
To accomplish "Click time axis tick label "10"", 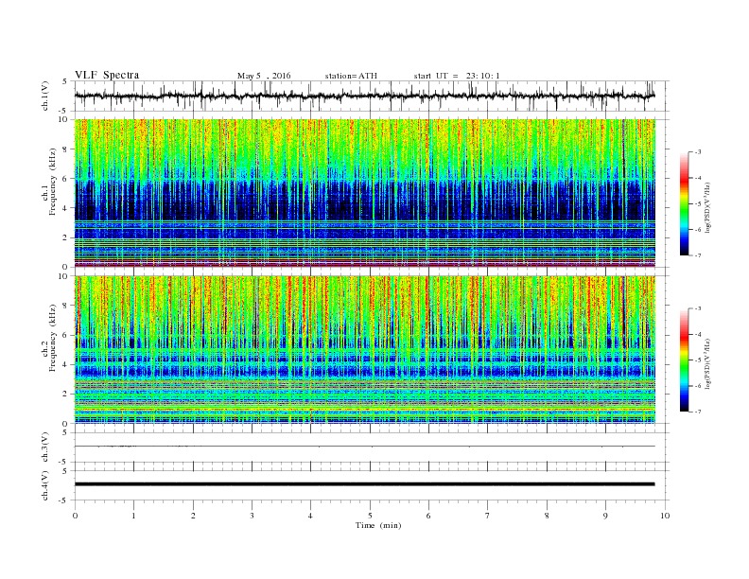I will pyautogui.click(x=665, y=516).
